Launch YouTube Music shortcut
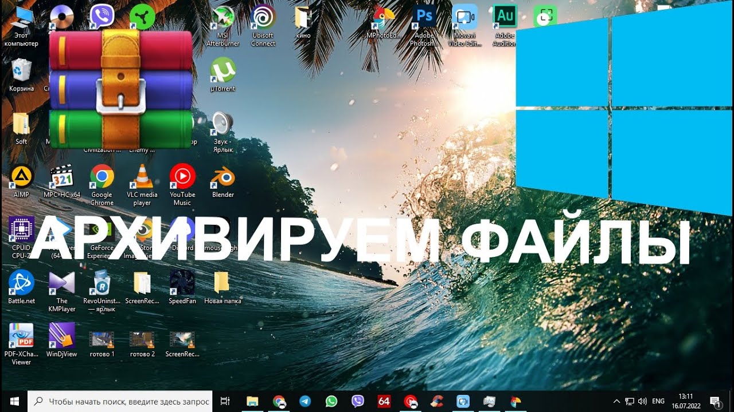 point(182,185)
